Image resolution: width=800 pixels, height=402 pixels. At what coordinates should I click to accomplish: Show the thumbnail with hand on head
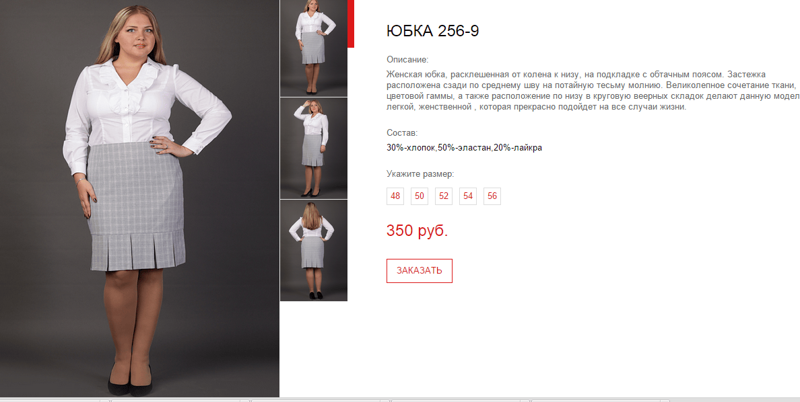pos(314,148)
